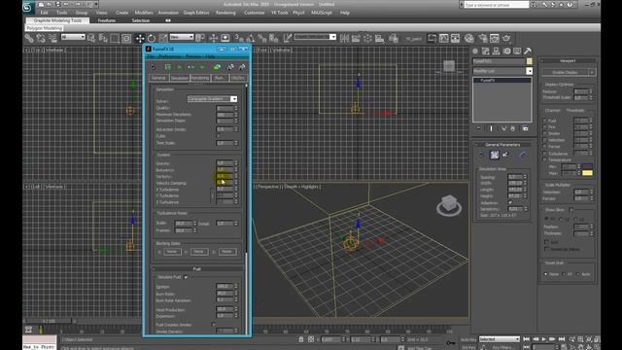Open the Utilities hammer panel tab
622x350 pixels.
click(528, 51)
